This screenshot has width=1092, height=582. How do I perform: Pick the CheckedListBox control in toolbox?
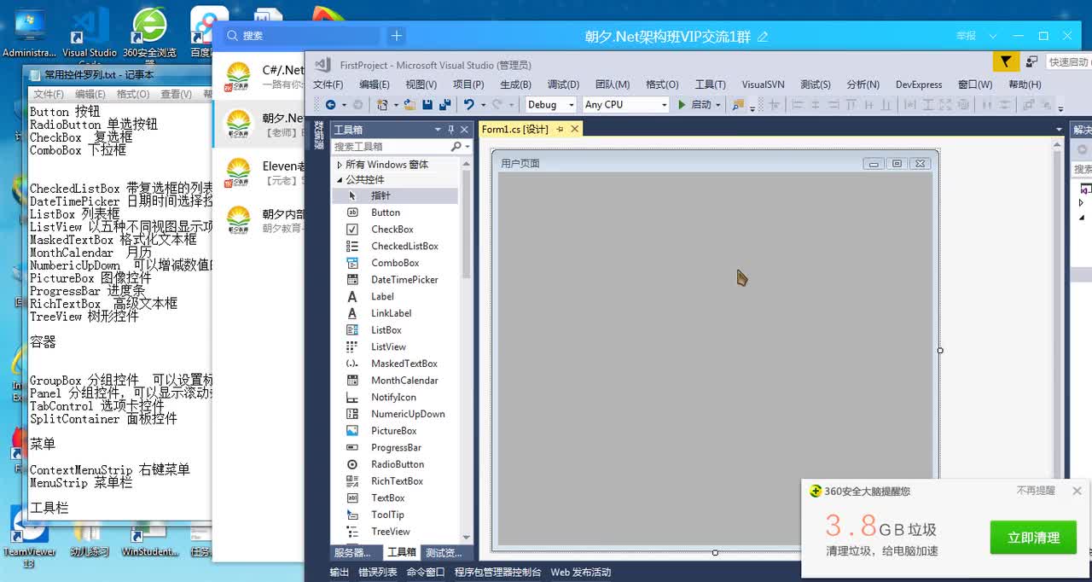(395, 247)
